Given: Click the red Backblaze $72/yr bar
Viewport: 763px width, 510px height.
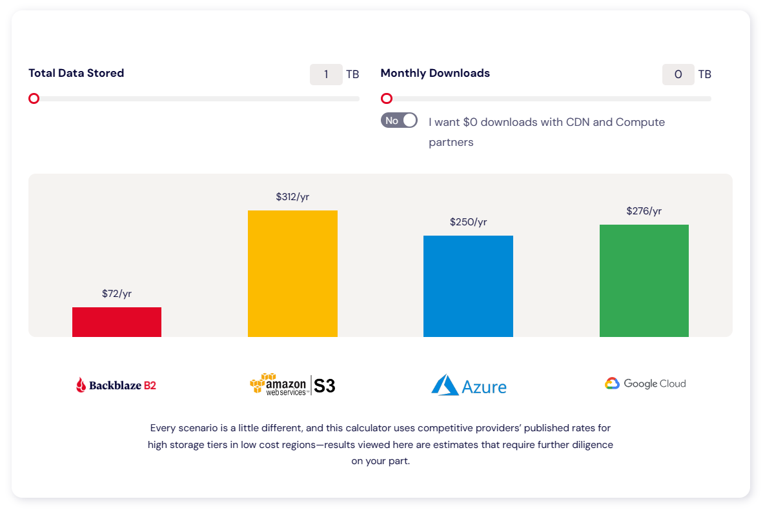Looking at the screenshot, I should click(x=117, y=321).
